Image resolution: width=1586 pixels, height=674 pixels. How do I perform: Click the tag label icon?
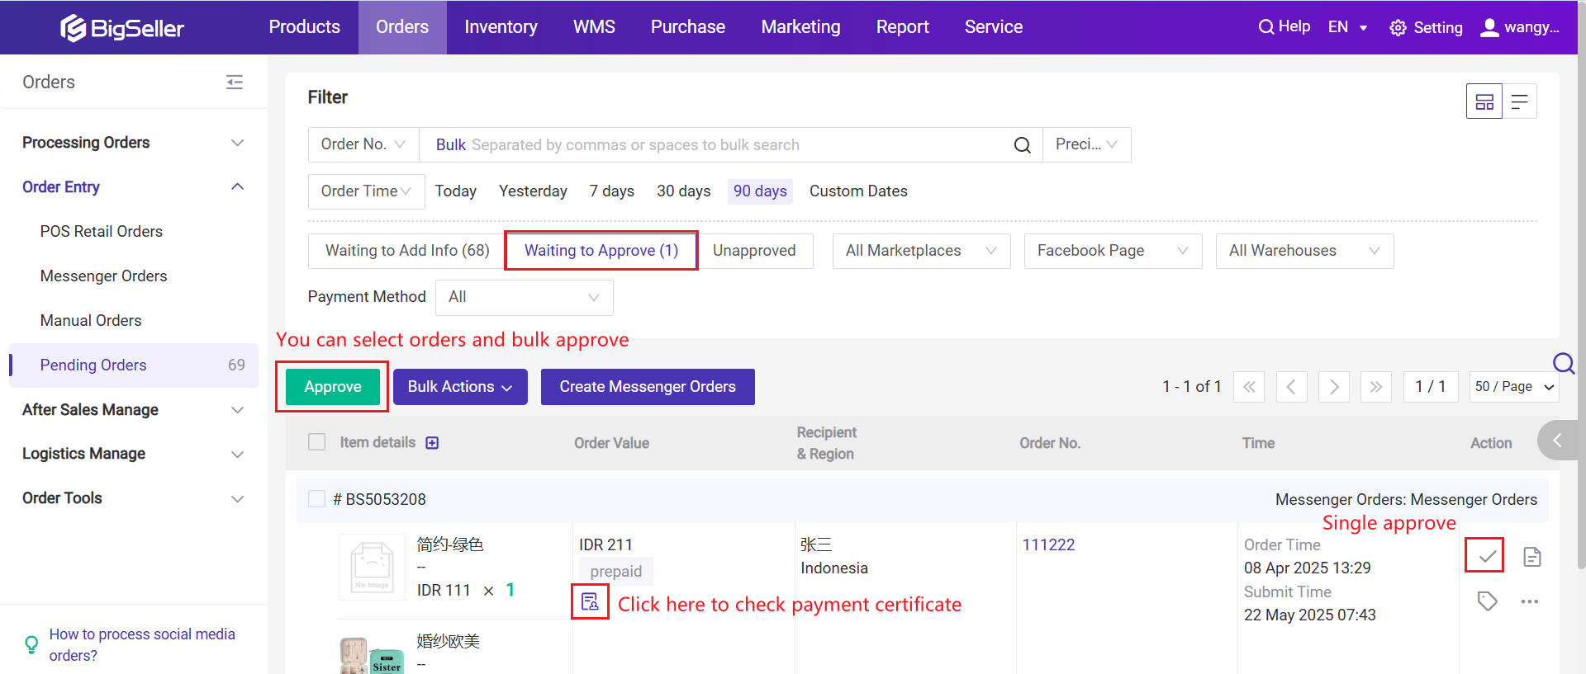tap(1487, 601)
